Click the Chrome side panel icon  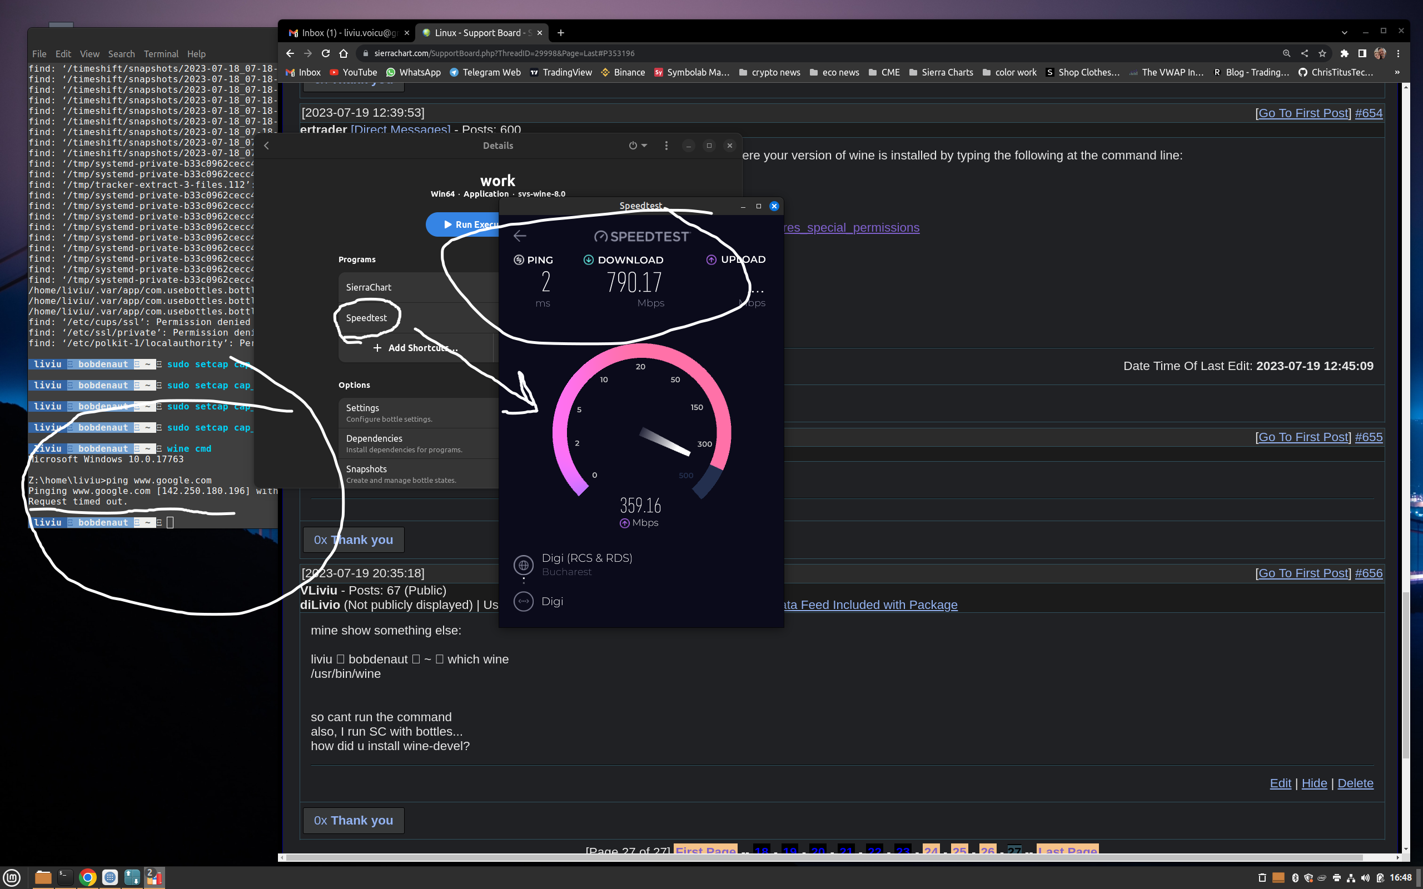point(1362,53)
